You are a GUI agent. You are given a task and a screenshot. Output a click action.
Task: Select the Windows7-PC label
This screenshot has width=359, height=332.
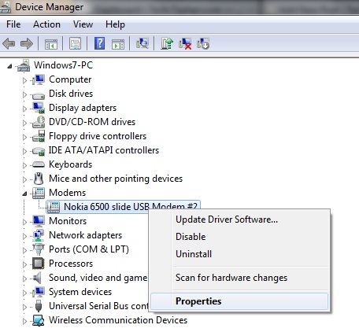[x=63, y=65]
